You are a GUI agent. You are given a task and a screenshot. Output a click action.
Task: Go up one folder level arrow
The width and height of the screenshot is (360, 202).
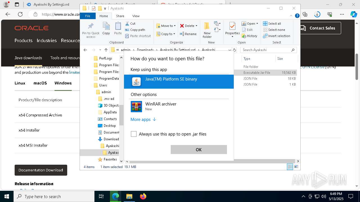106,50
